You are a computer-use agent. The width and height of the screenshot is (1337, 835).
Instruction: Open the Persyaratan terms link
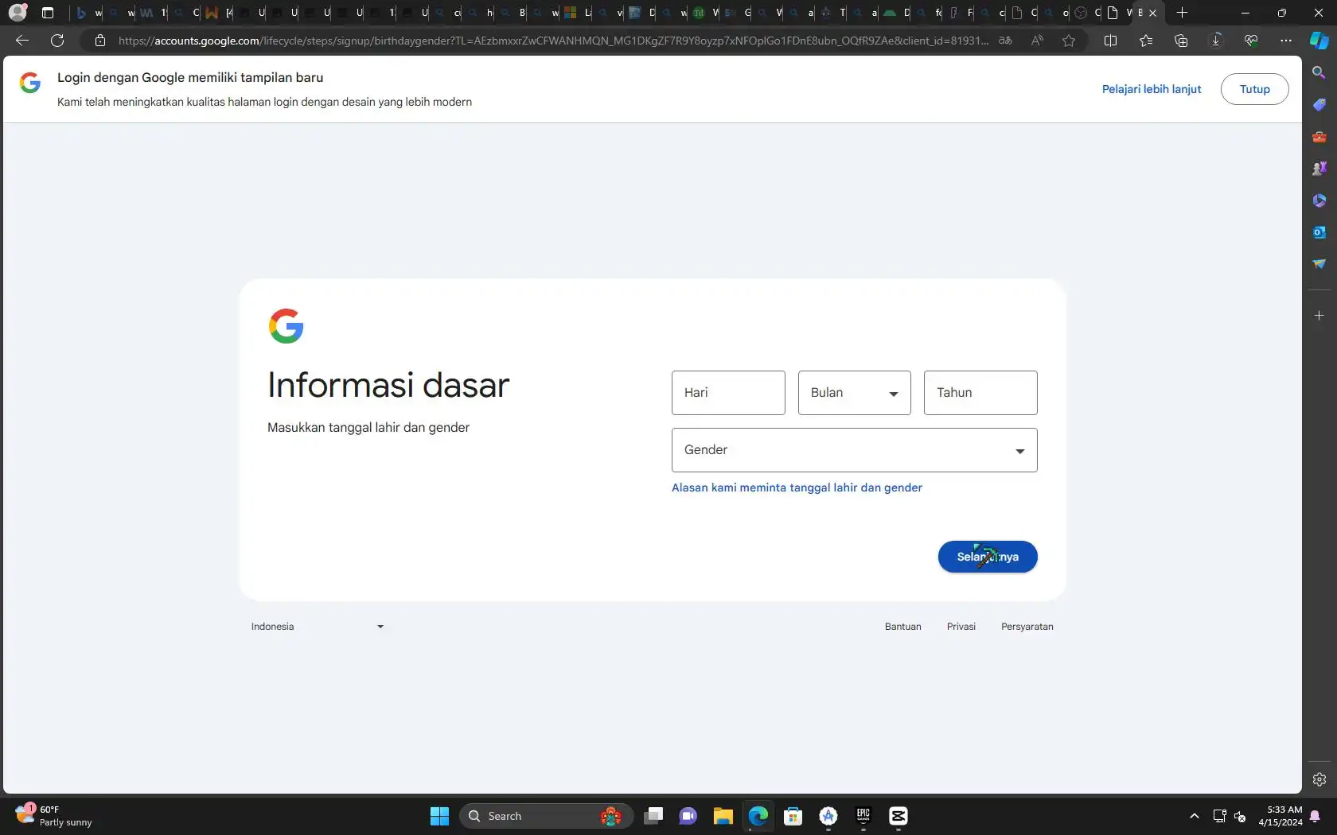coord(1027,627)
